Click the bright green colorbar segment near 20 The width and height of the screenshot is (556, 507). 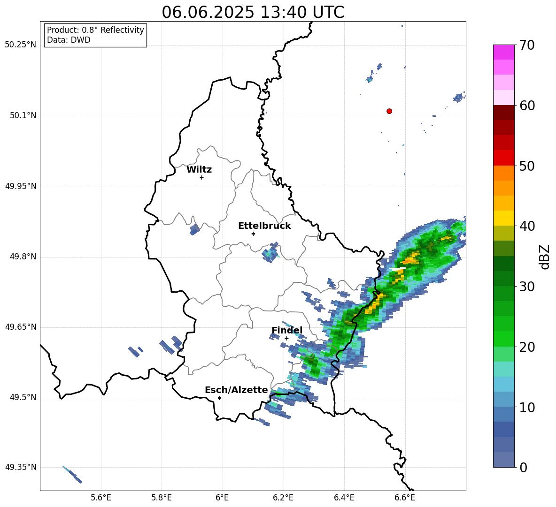504,339
